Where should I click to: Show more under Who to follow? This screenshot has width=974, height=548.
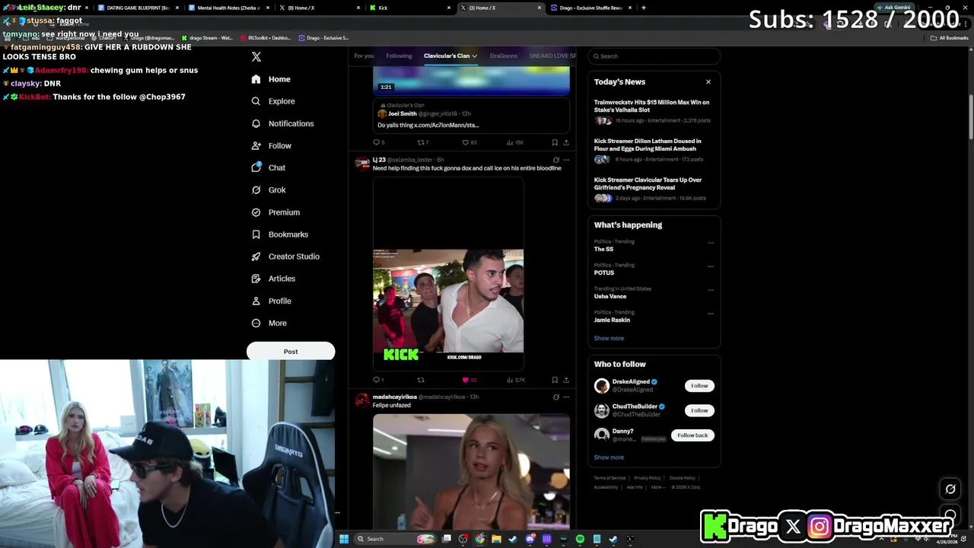tap(609, 457)
